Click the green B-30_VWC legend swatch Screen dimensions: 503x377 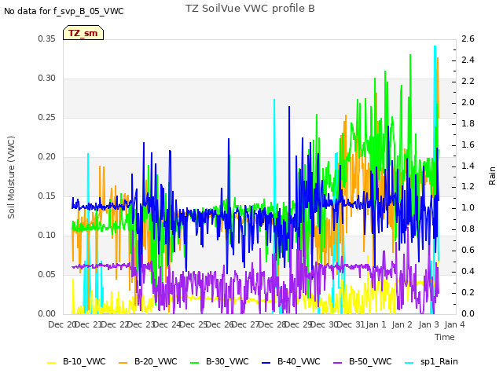(x=194, y=362)
